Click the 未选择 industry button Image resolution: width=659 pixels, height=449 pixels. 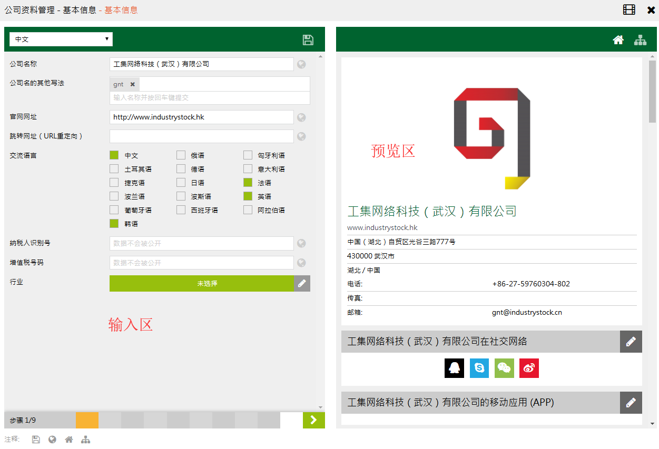coord(201,283)
